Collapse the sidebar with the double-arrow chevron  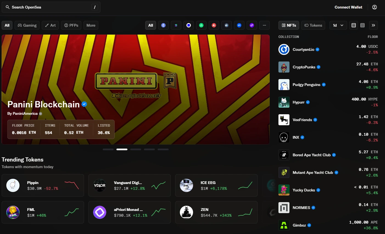click(x=373, y=25)
